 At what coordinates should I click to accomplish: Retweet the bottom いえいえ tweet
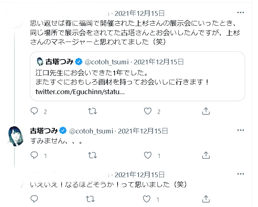91,199
